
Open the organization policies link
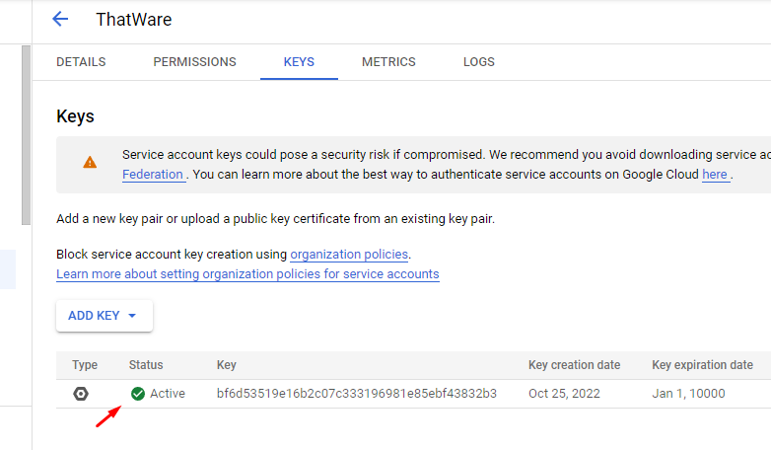click(349, 255)
